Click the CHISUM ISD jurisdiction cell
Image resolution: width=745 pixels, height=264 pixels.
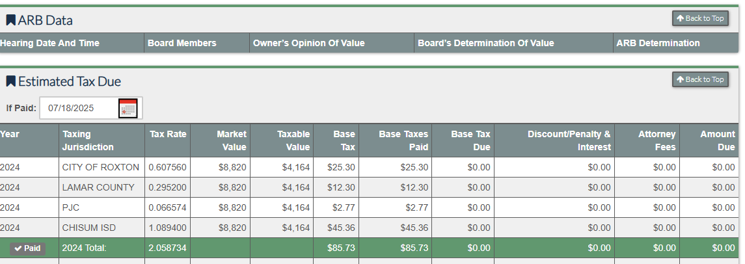coord(89,228)
